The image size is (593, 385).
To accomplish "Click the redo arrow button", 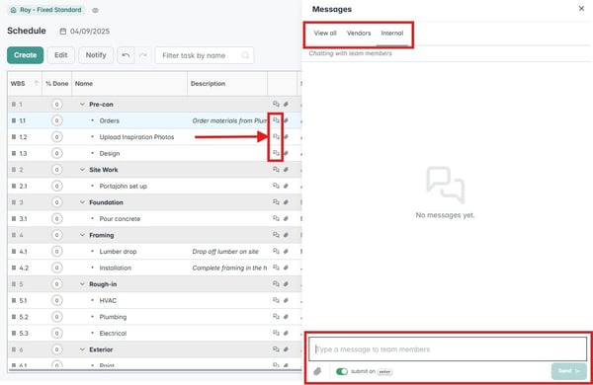I will click(x=143, y=55).
